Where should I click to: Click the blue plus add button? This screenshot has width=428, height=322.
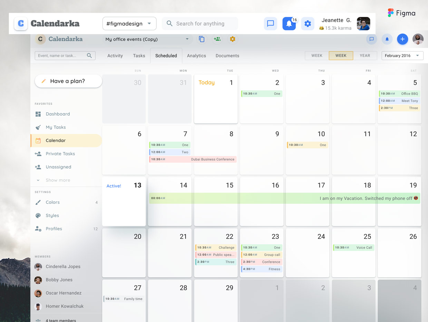tap(402, 39)
